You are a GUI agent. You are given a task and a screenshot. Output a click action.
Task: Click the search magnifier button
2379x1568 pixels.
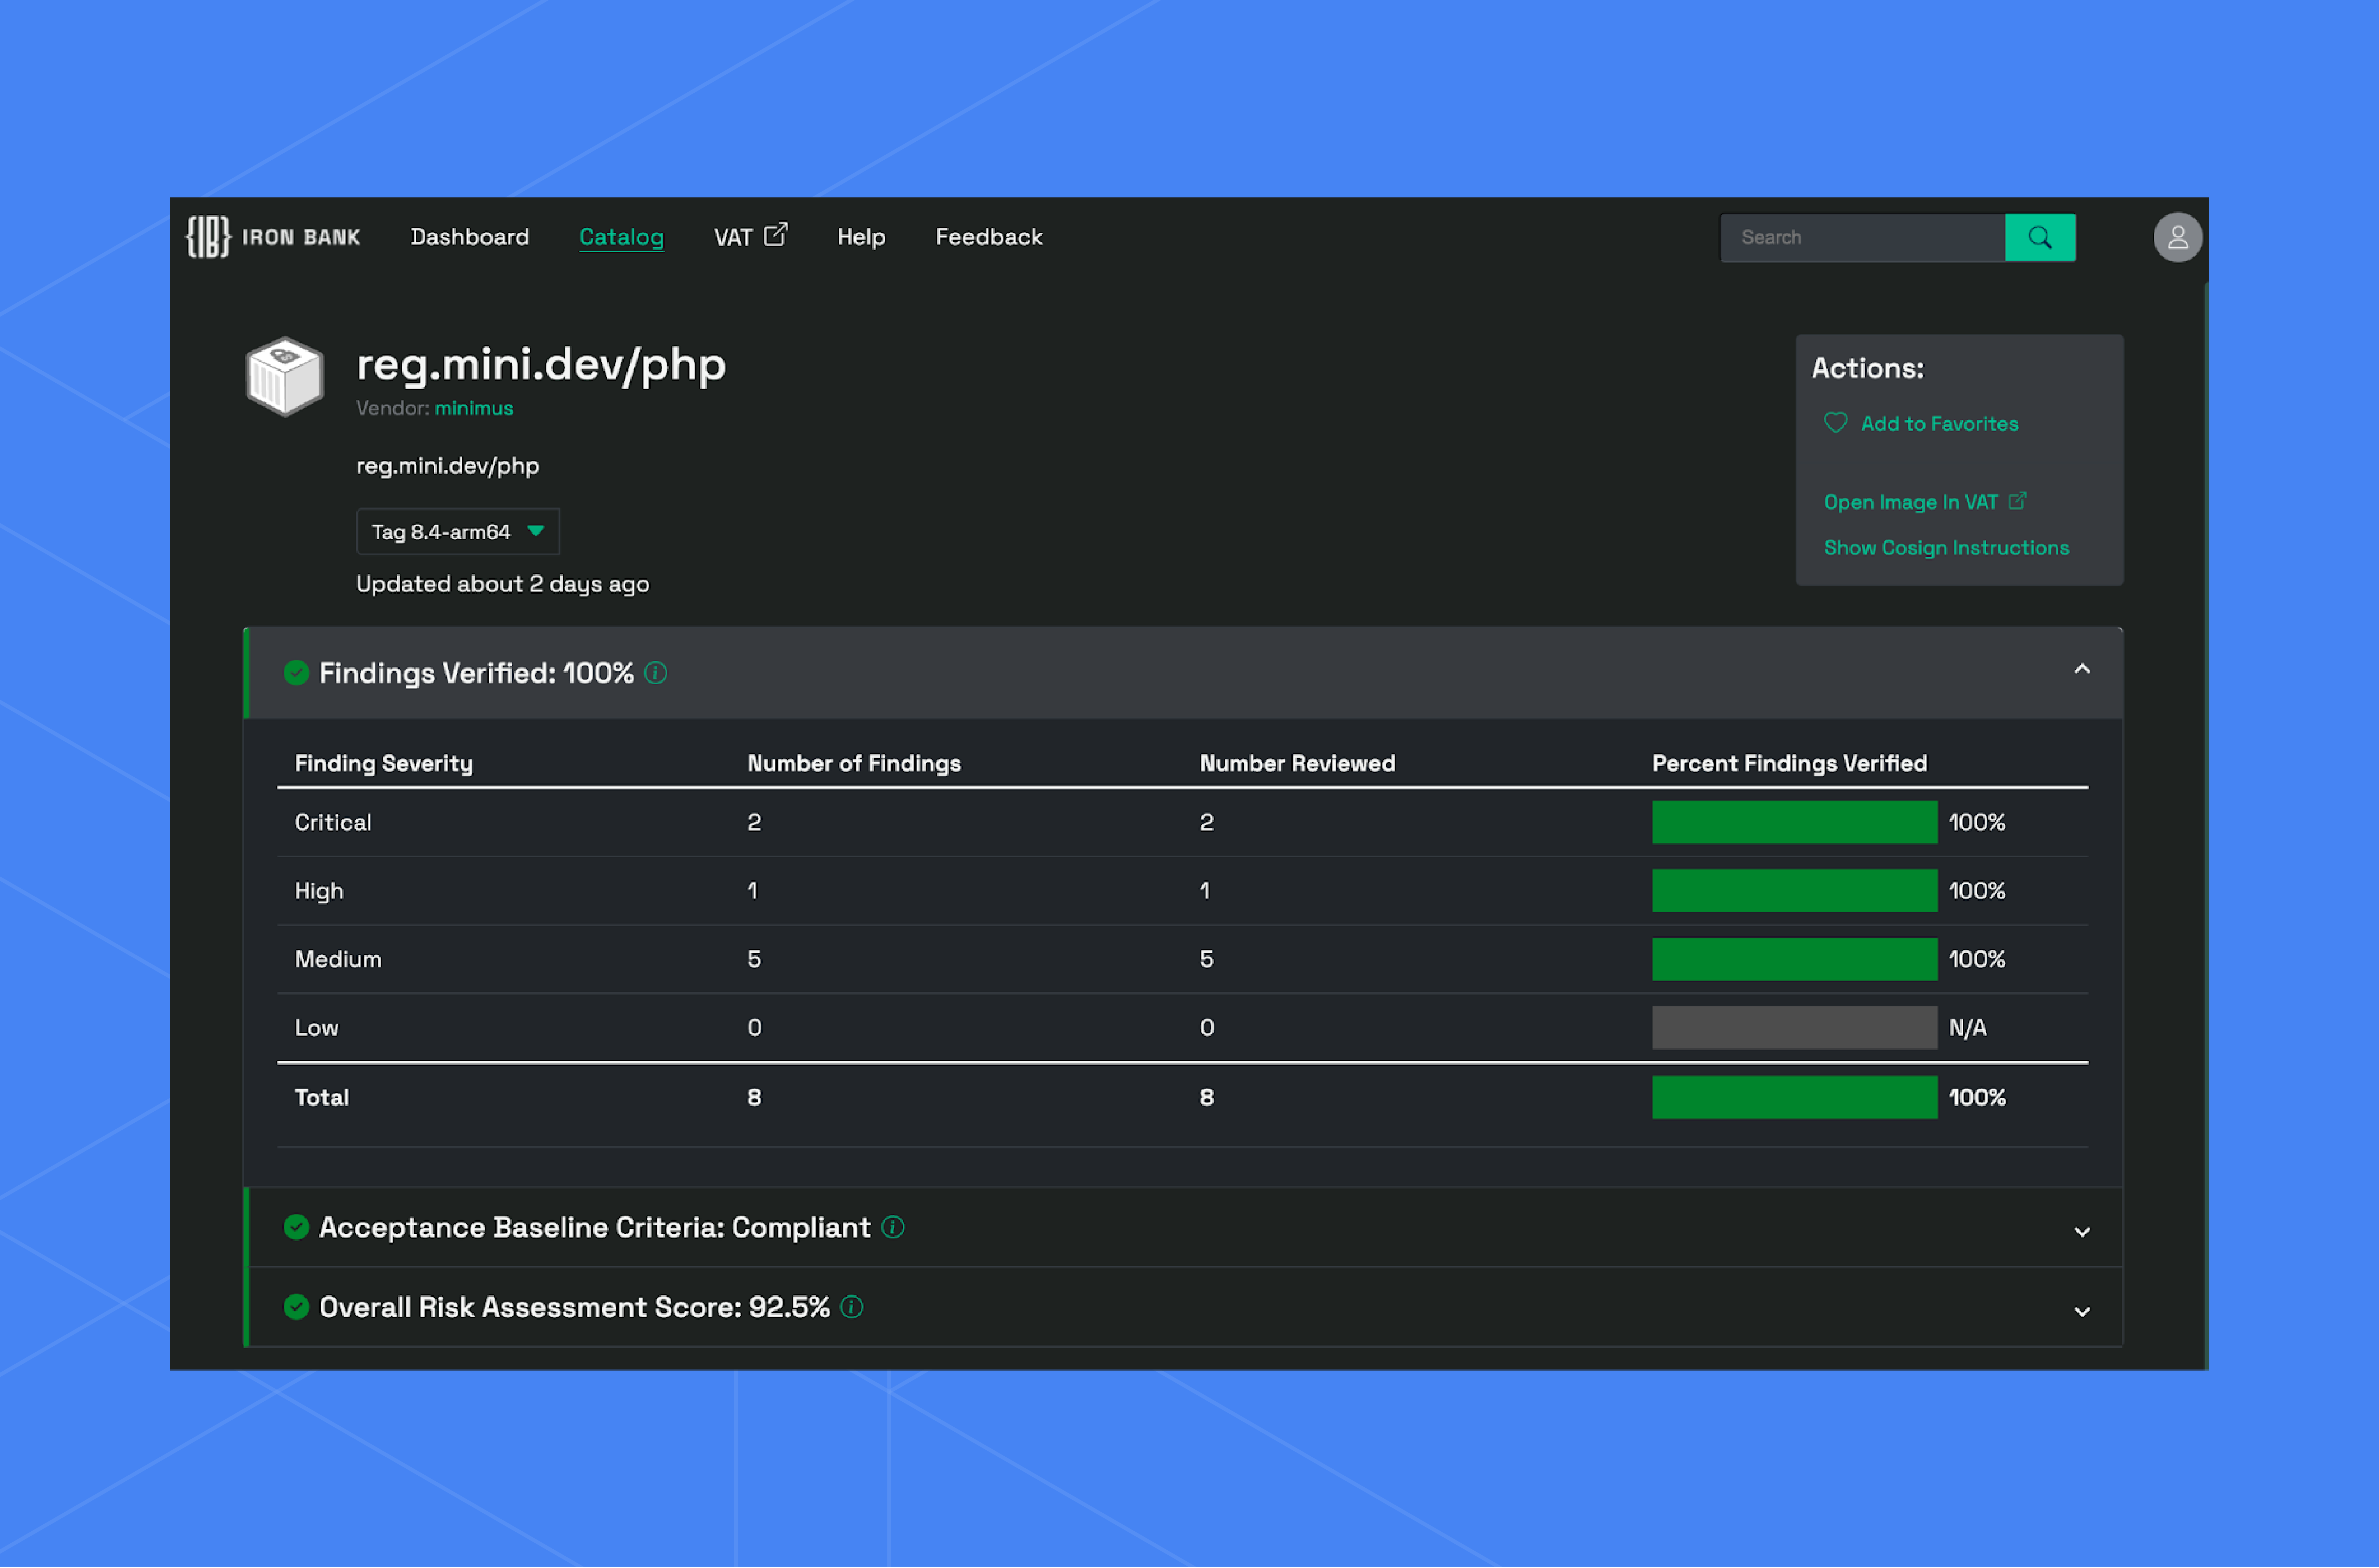click(2040, 238)
